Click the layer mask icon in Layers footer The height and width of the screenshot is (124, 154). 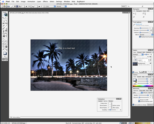tap(146, 72)
